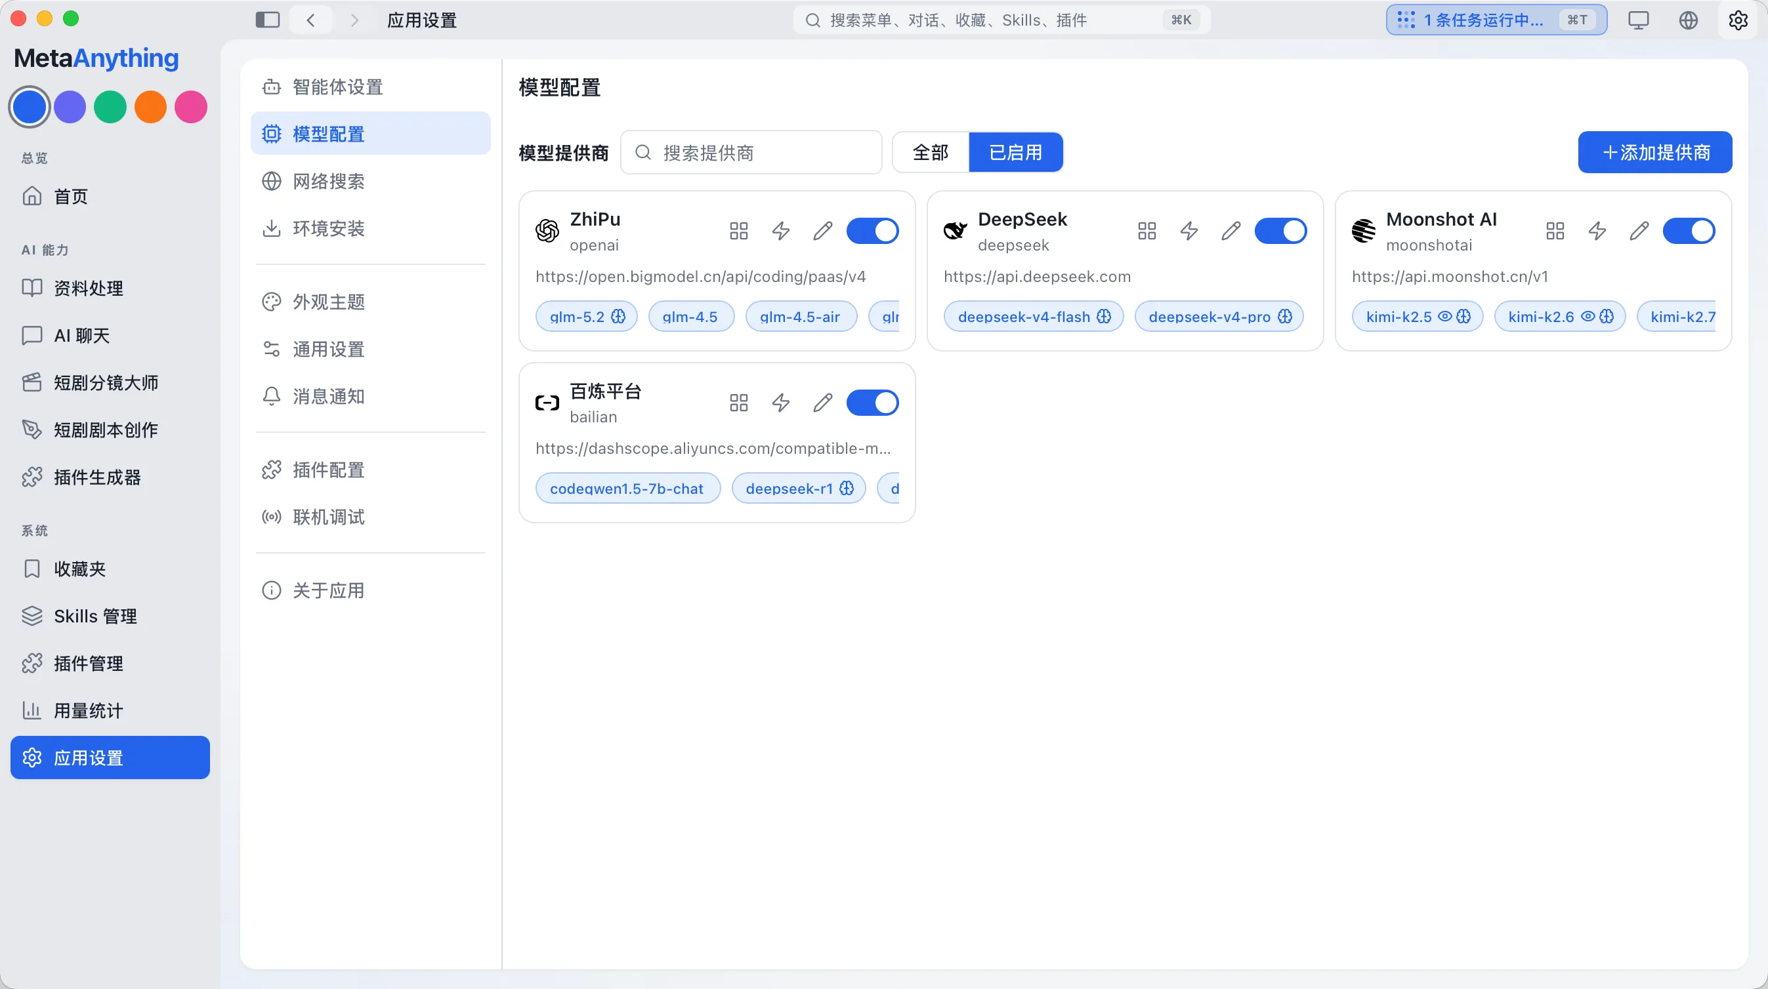Screen dimensions: 1768x989
Task: Test DeepSeek connection with lightning icon
Action: coord(1189,231)
